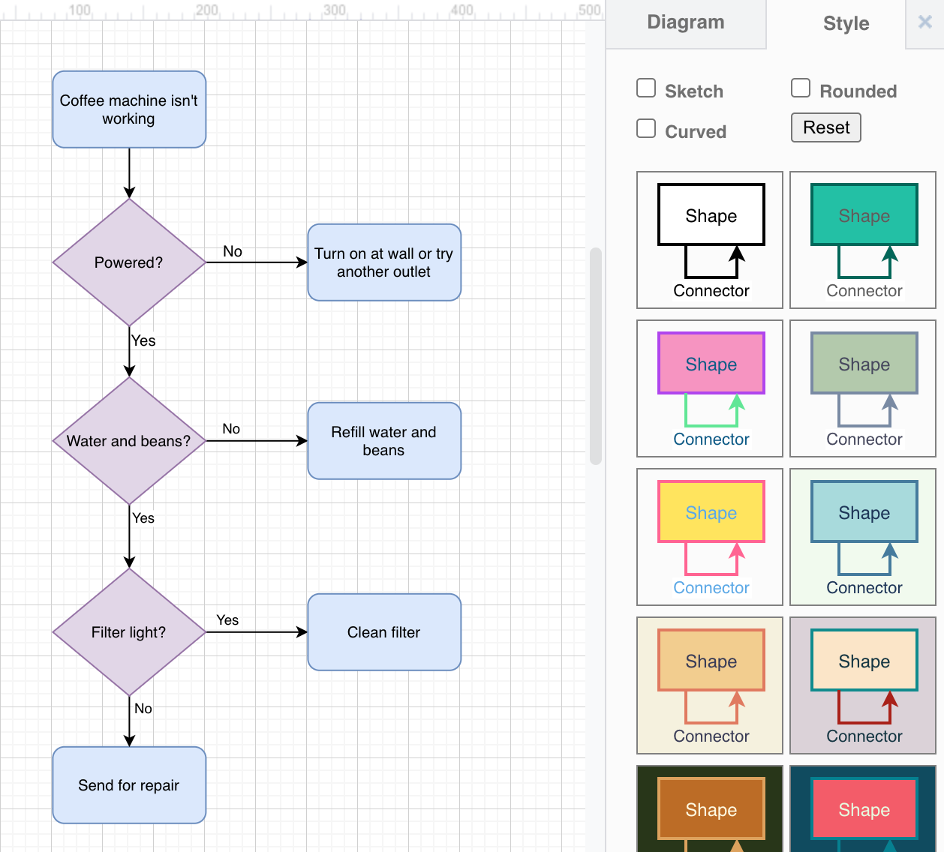Apply the default black-and-white style preset

pos(709,240)
